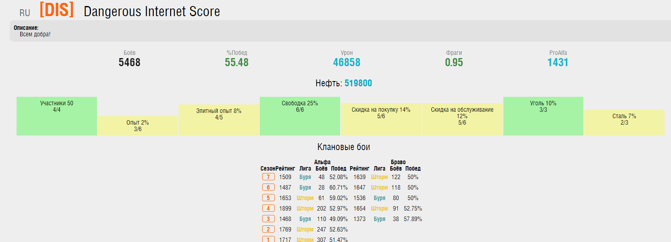Click the Свободка 25% green tile
Viewport: 671px width, 242px height.
pos(300,116)
